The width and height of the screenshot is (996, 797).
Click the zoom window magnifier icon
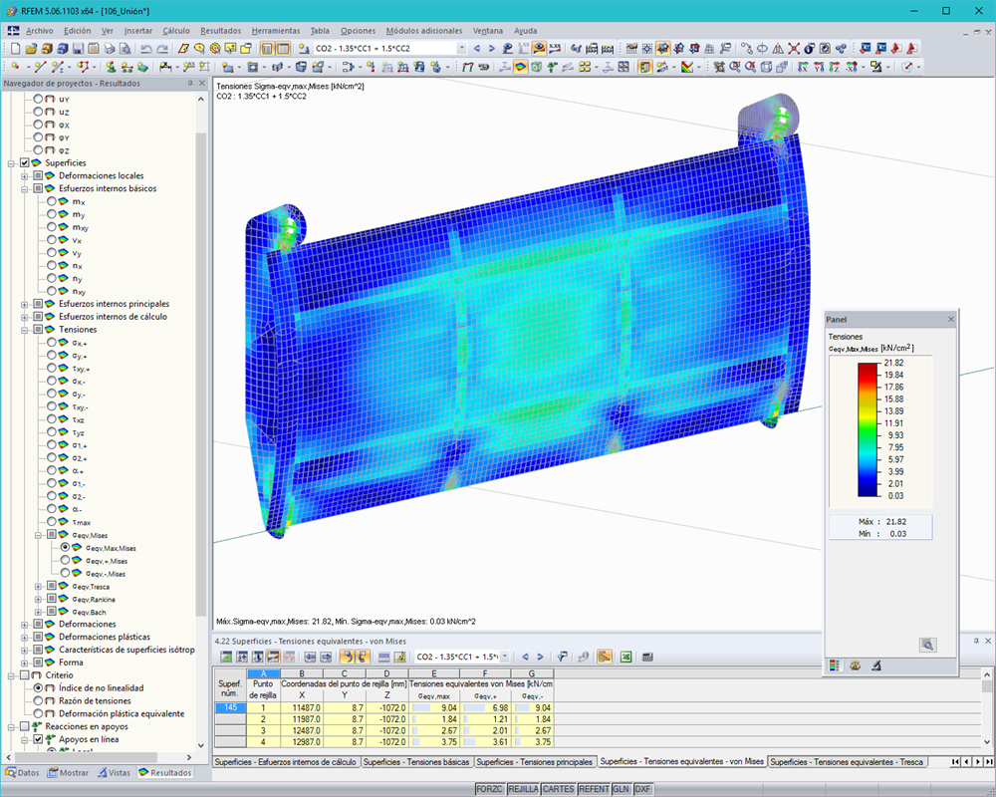[x=735, y=67]
